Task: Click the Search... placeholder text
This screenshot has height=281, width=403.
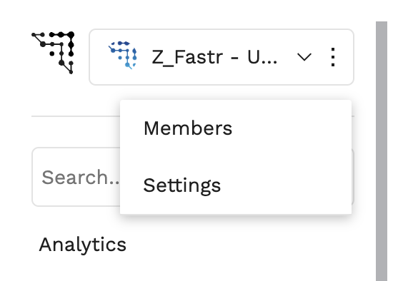Action: pyautogui.click(x=81, y=177)
